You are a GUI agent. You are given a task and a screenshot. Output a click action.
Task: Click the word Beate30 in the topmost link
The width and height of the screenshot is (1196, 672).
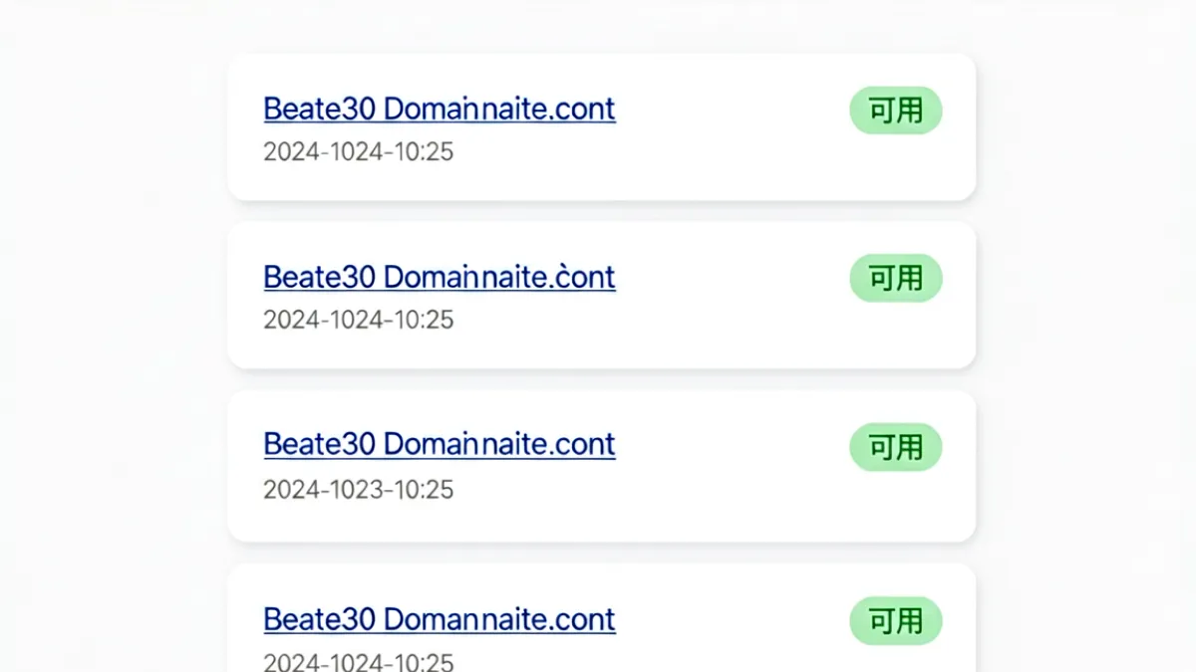(x=319, y=109)
